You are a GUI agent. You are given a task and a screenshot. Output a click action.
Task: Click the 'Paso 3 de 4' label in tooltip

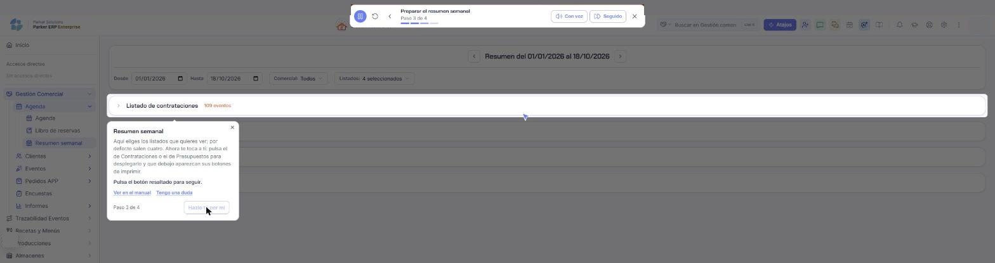tap(126, 208)
